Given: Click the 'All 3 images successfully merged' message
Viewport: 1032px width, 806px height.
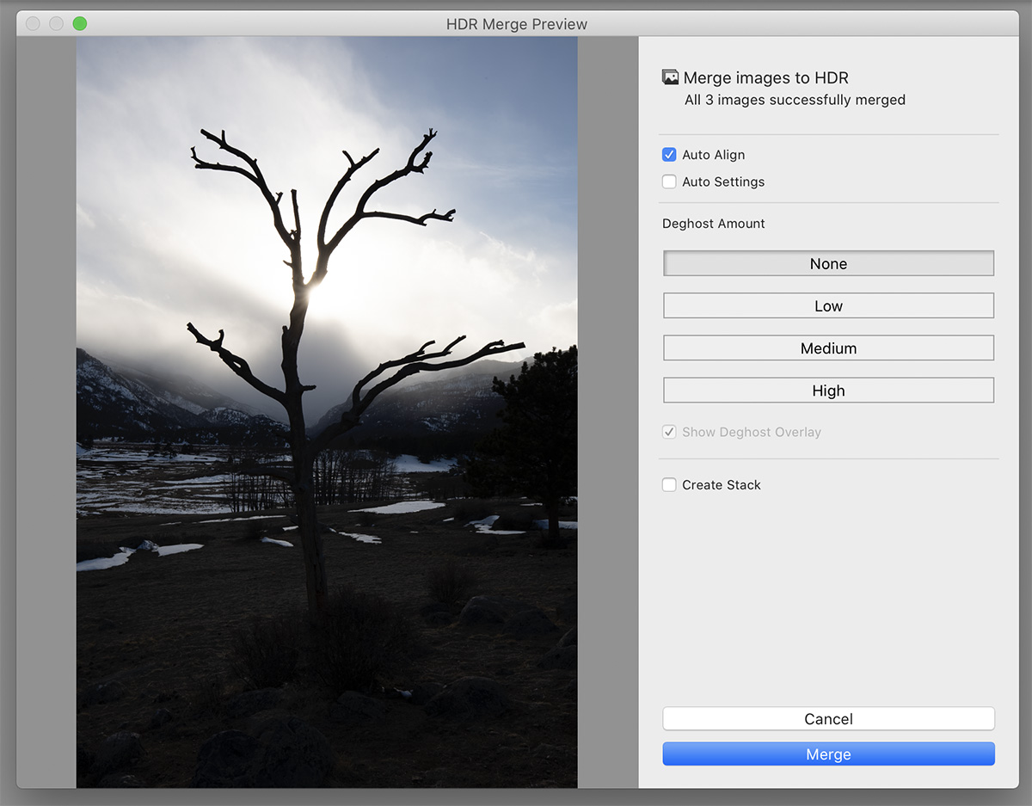Looking at the screenshot, I should pos(795,100).
